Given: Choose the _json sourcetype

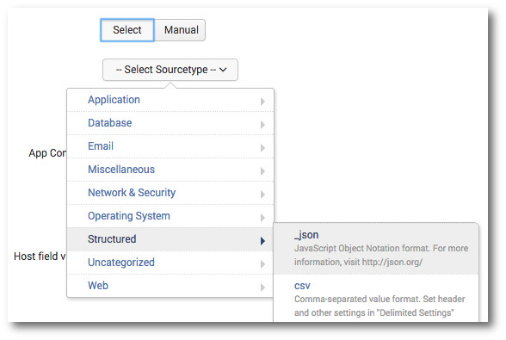Looking at the screenshot, I should pyautogui.click(x=376, y=248).
